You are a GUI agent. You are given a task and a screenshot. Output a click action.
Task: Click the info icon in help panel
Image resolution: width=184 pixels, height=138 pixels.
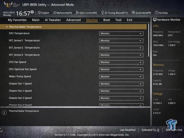4,113
